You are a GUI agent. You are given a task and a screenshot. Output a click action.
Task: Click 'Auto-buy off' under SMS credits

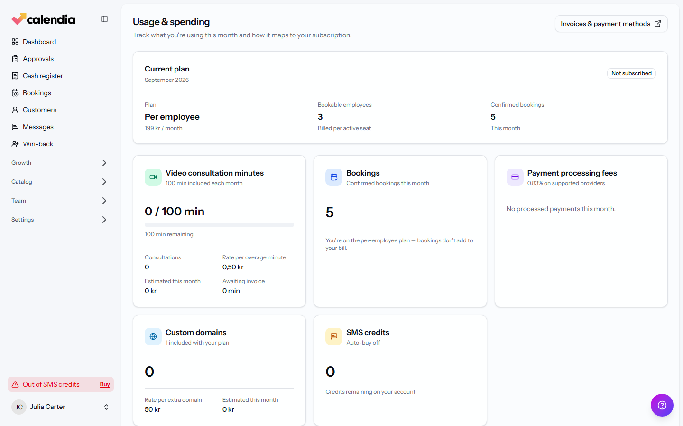coord(363,343)
